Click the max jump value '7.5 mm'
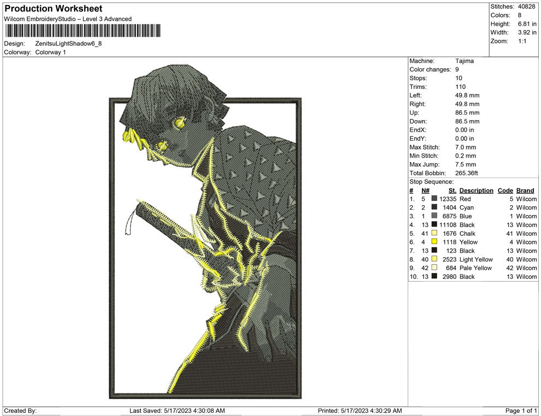 click(x=466, y=164)
